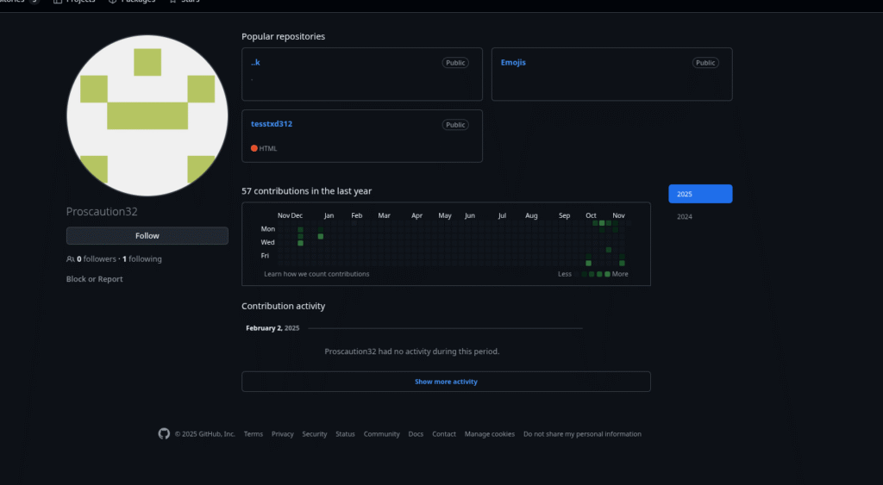This screenshot has height=485, width=883.
Task: Open the tesstxd312 repository
Action: click(272, 124)
